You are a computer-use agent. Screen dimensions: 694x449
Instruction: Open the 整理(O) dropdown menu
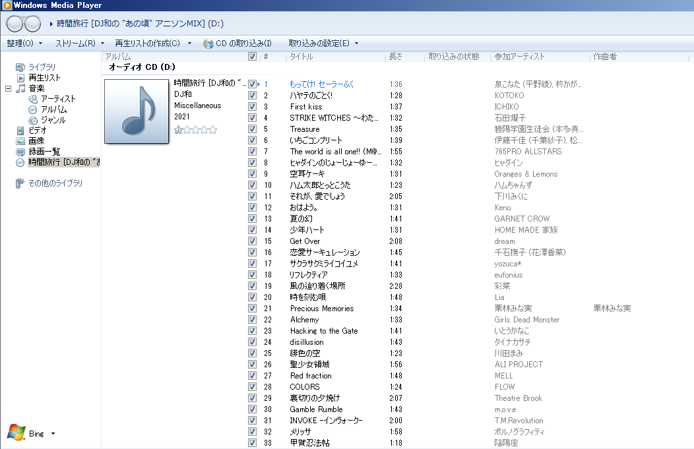24,44
